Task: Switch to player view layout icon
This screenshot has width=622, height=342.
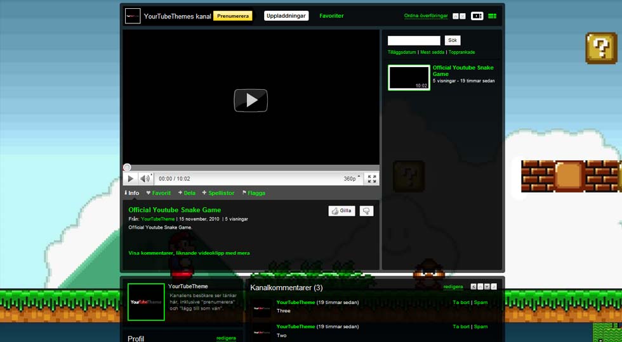Action: (477, 16)
